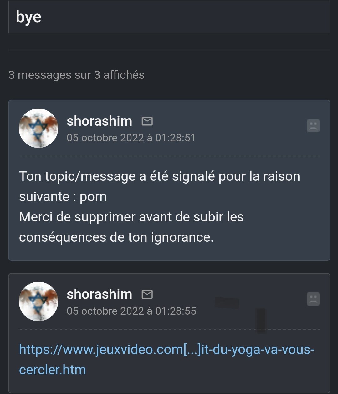The width and height of the screenshot is (338, 394).
Task: Click the sad face icon on second message
Action: (313, 299)
